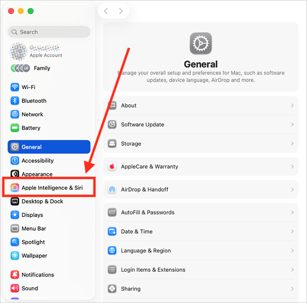Expand the Storage row chevron
Screen dimensions: 307x303
click(x=292, y=143)
